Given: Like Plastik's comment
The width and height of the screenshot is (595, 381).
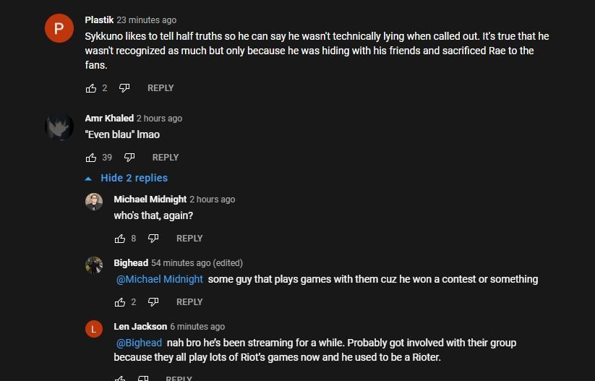Looking at the screenshot, I should [91, 88].
